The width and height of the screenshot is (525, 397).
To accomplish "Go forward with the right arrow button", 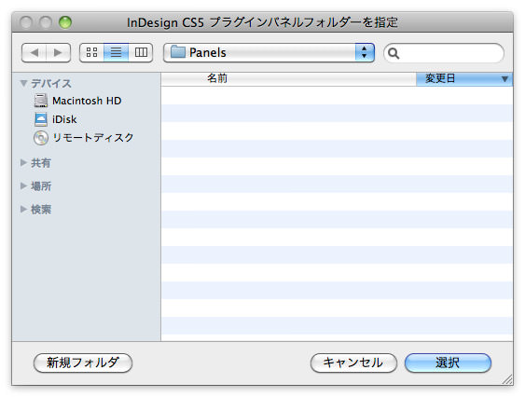I will pyautogui.click(x=58, y=52).
